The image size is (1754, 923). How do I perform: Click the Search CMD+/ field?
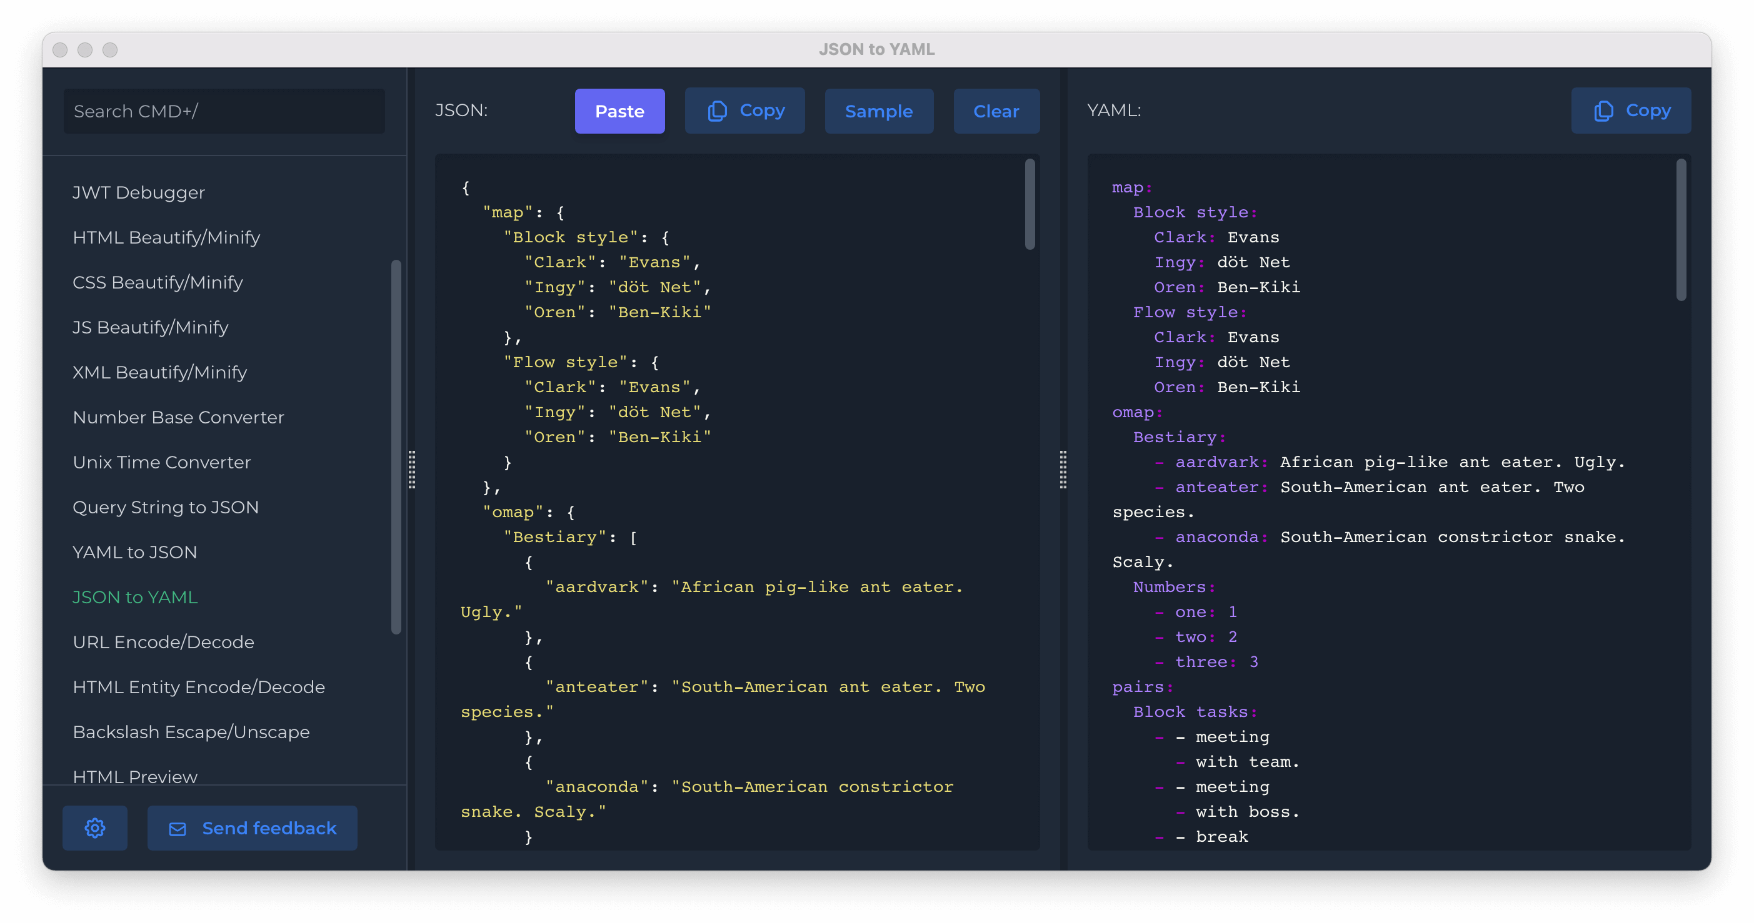click(x=223, y=111)
